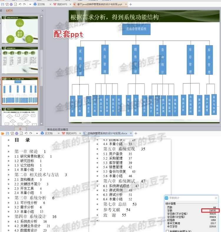Open the second slide thumbnail with flow steps
221x232 pixels.
20,60
